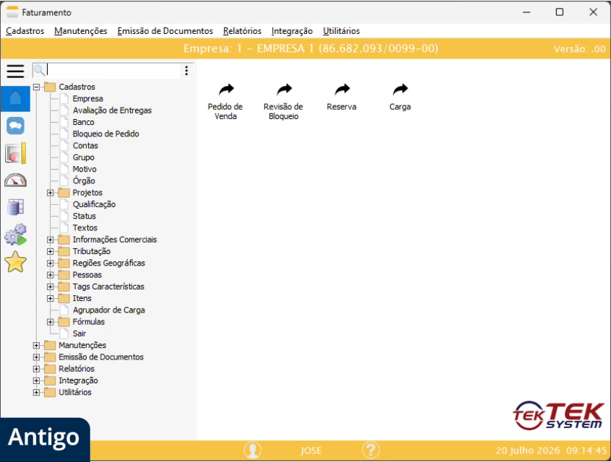Open the notifications bell icon
This screenshot has height=462, width=611.
point(15,99)
